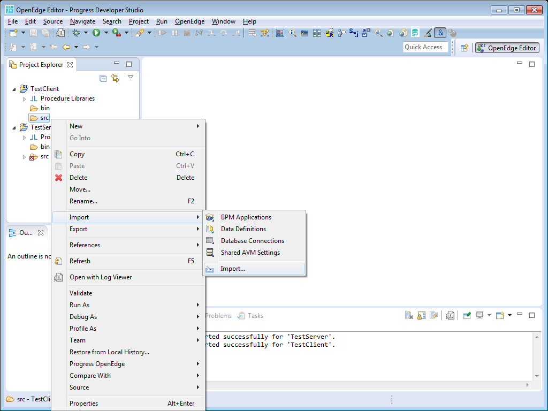Close the Outline view tab

[41, 233]
